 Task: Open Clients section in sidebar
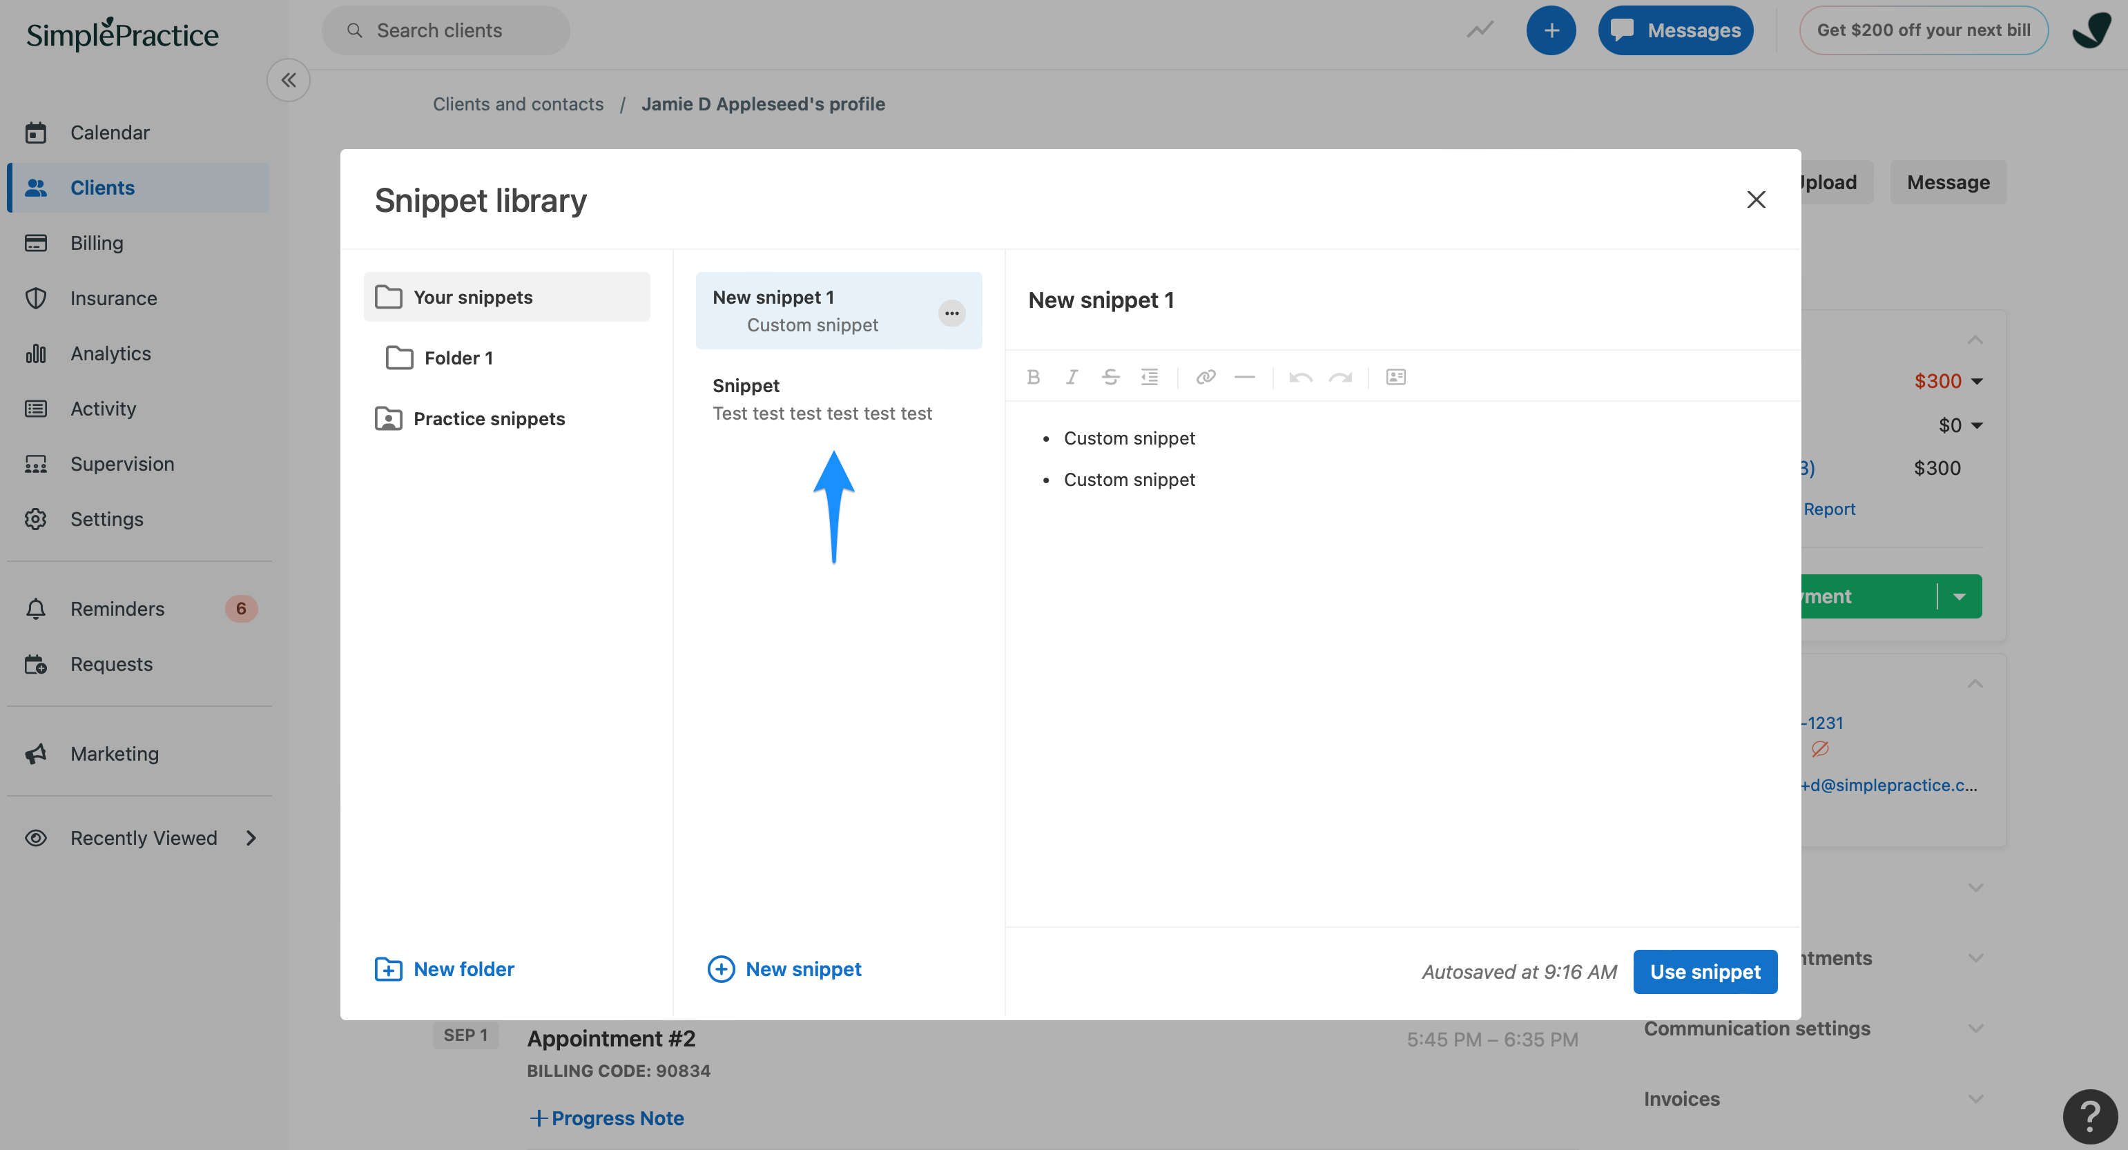point(138,188)
